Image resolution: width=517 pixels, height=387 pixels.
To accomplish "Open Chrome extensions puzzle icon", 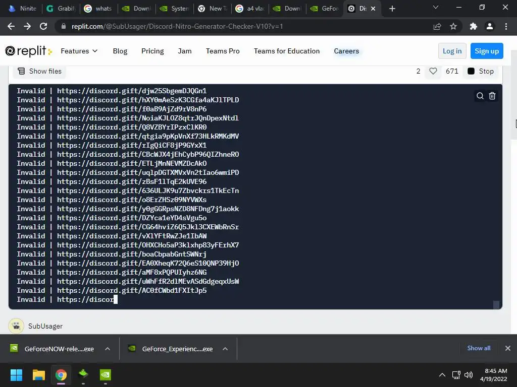I will pos(474,26).
